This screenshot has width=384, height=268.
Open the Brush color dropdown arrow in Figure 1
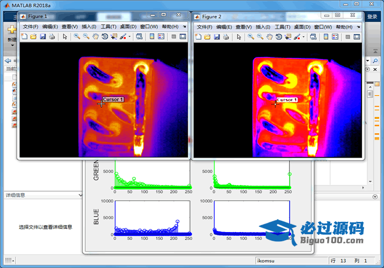(x=129, y=37)
